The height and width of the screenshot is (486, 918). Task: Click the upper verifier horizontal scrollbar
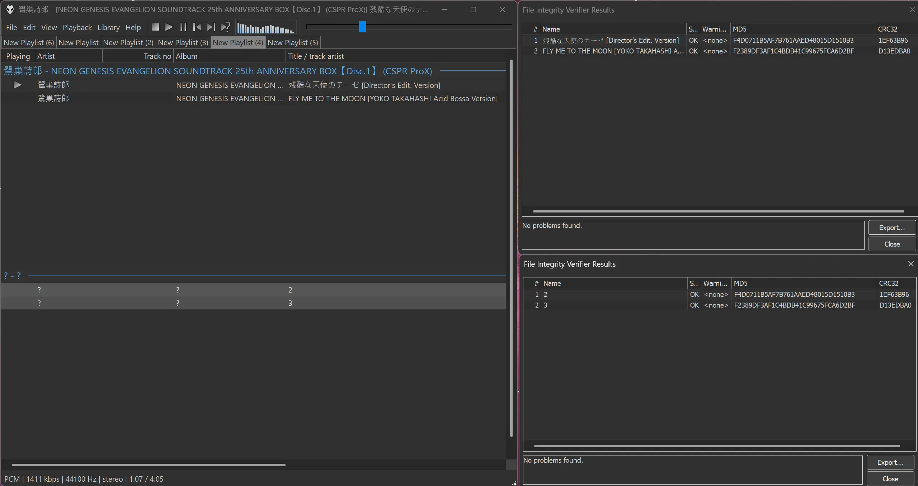[718, 211]
